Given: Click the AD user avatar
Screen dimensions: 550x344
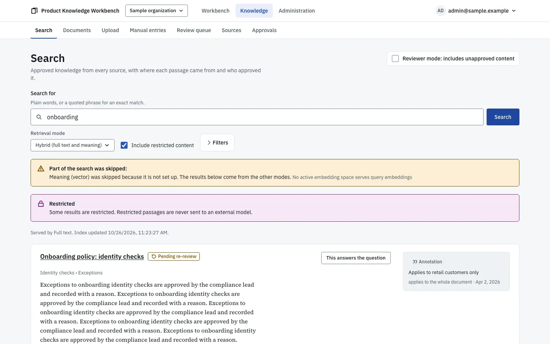Looking at the screenshot, I should point(440,11).
